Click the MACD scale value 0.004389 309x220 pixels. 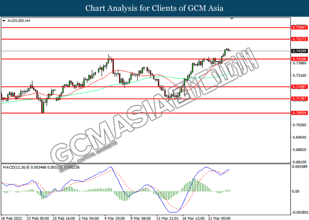click(x=300, y=167)
